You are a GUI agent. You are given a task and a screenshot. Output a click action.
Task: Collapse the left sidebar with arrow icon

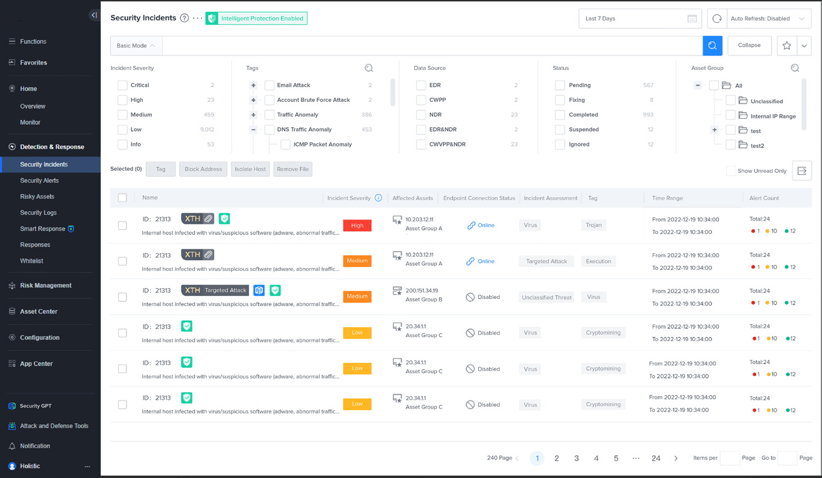[93, 15]
